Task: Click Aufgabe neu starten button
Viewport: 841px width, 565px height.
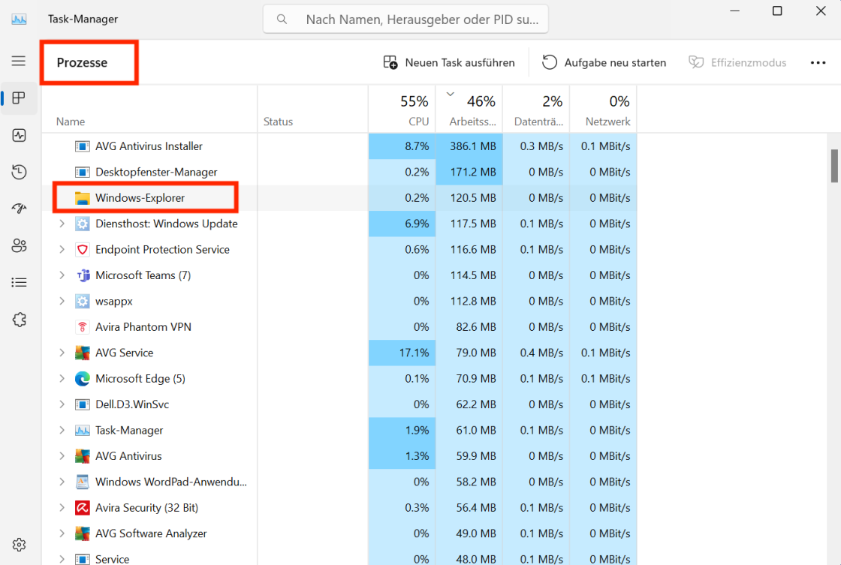Action: click(x=604, y=63)
